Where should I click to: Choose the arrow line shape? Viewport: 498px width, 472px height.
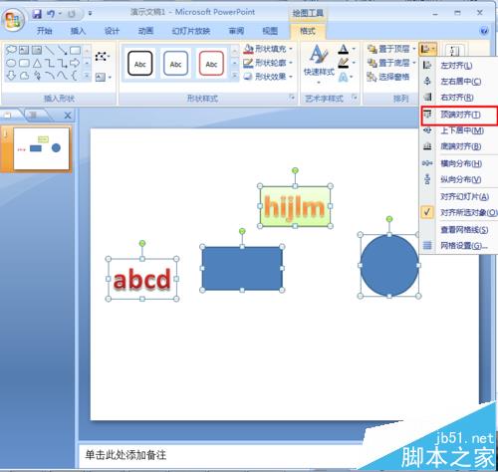(62, 50)
